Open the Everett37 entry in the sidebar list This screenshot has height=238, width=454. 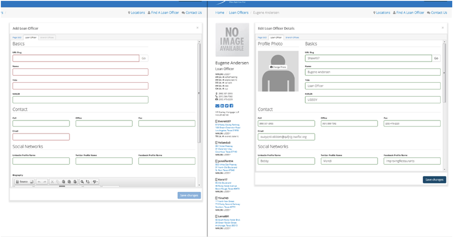click(224, 121)
